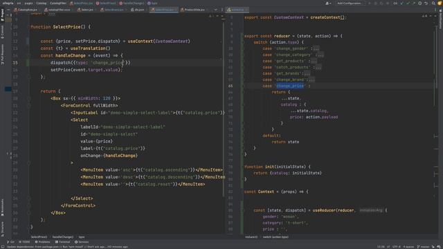Expand folded 'change_brand' case block

pyautogui.click(x=311, y=80)
